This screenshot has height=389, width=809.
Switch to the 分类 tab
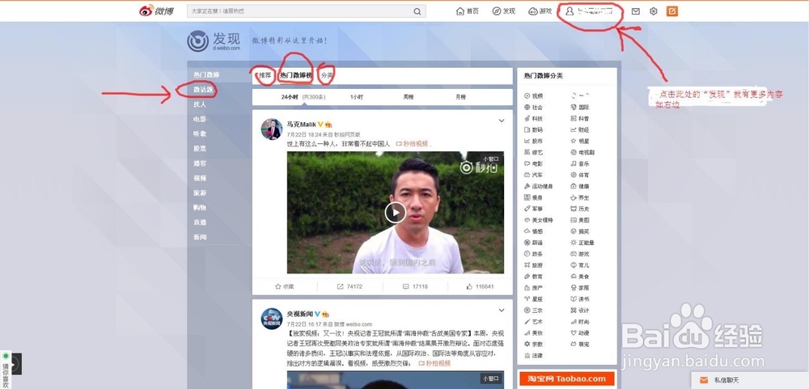pos(327,76)
